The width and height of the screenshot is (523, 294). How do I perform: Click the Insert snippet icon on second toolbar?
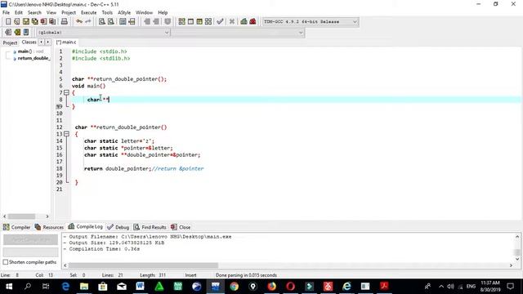[x=8, y=33]
